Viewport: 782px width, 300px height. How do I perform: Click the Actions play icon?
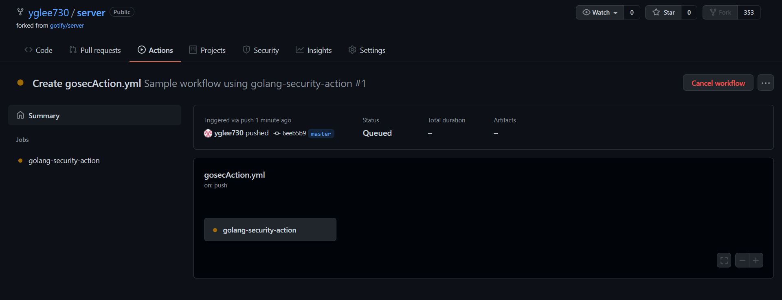pos(142,50)
